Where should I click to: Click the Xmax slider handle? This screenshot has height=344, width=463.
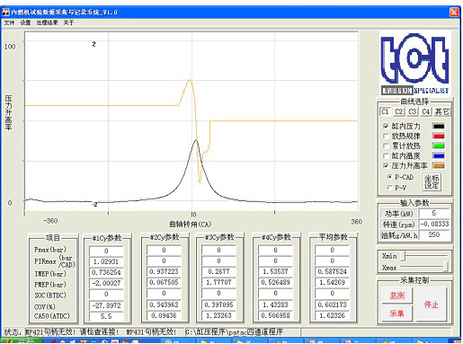[446, 267]
